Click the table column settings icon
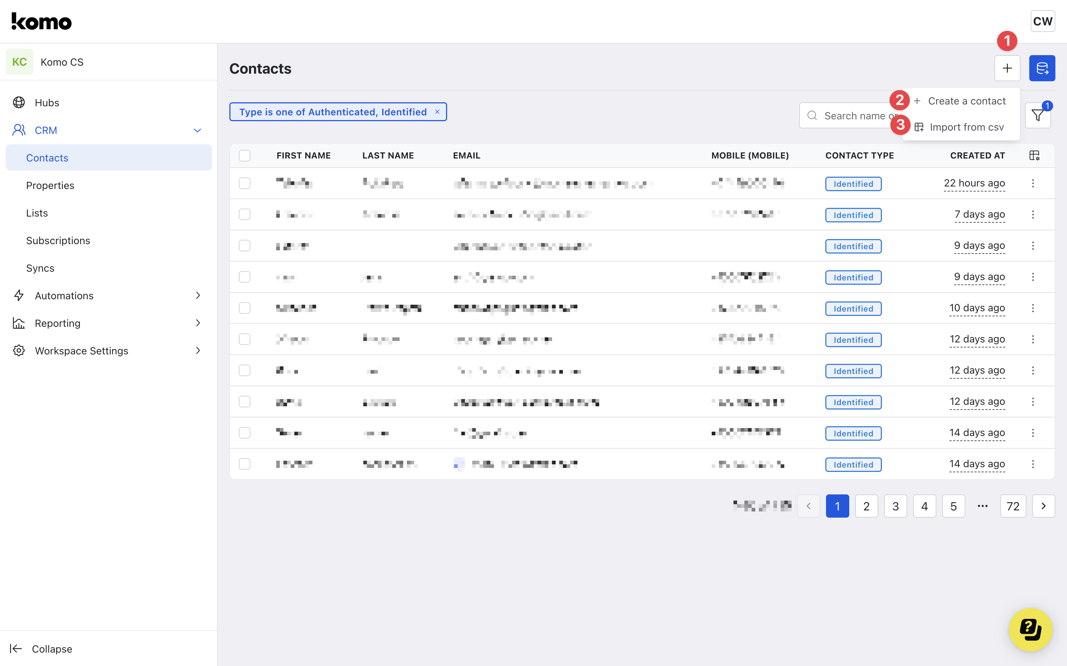The width and height of the screenshot is (1067, 666). [x=1034, y=156]
